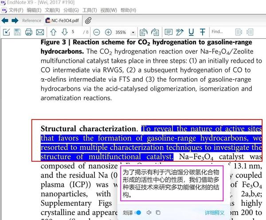Image resolution: width=266 pixels, height=220 pixels.
Task: Open the 355% zoom level dropdown
Action: [x=133, y=32]
